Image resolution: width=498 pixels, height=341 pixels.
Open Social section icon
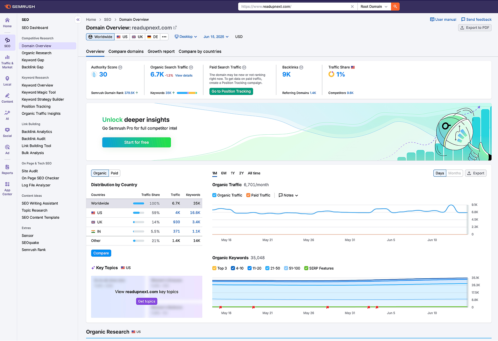click(7, 132)
